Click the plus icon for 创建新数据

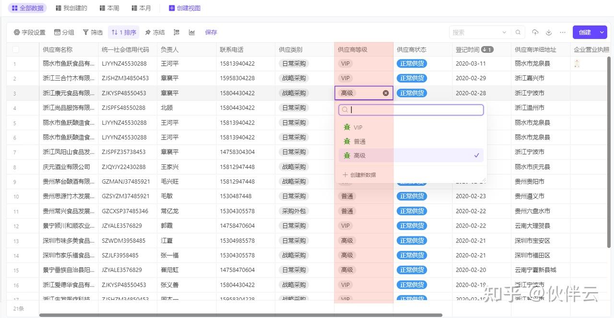point(345,175)
